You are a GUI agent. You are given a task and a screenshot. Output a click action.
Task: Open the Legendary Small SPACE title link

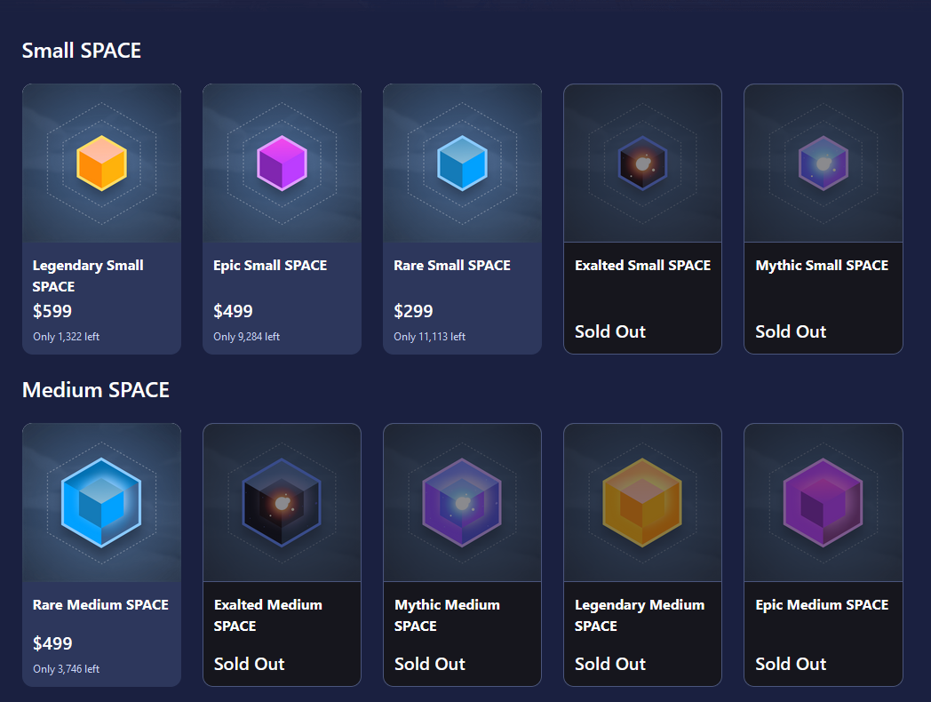pyautogui.click(x=88, y=275)
